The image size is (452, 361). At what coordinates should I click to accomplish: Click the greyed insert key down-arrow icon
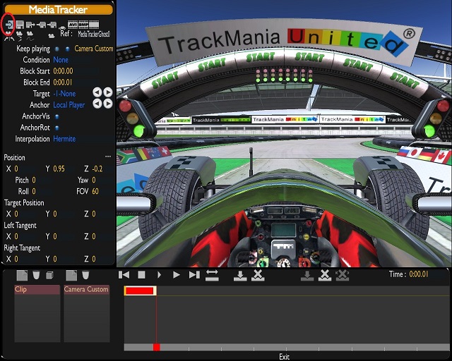click(x=307, y=276)
